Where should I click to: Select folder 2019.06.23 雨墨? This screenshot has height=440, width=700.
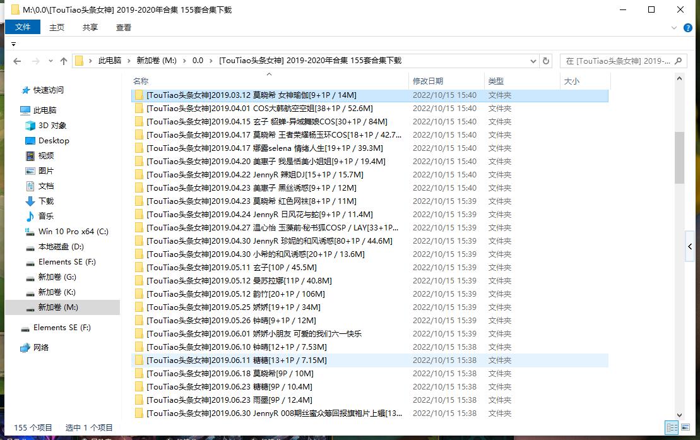pyautogui.click(x=370, y=400)
